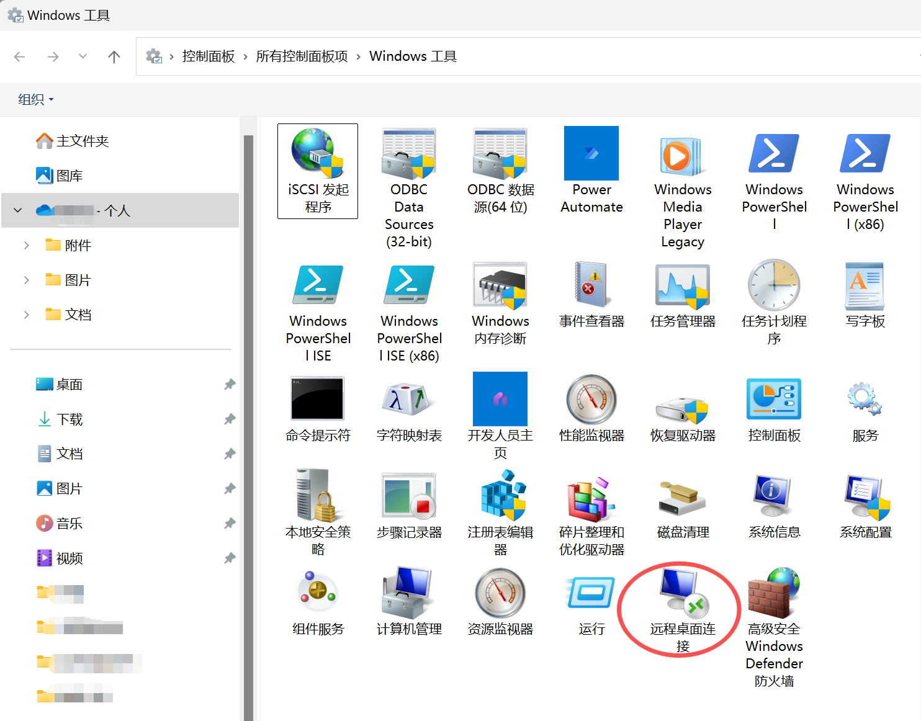Click 控制面板 in the address bar
921x721 pixels.
(209, 56)
